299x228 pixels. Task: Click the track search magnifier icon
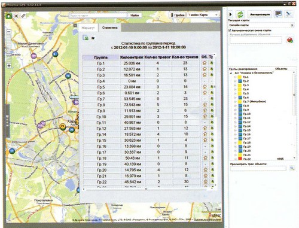click(292, 168)
